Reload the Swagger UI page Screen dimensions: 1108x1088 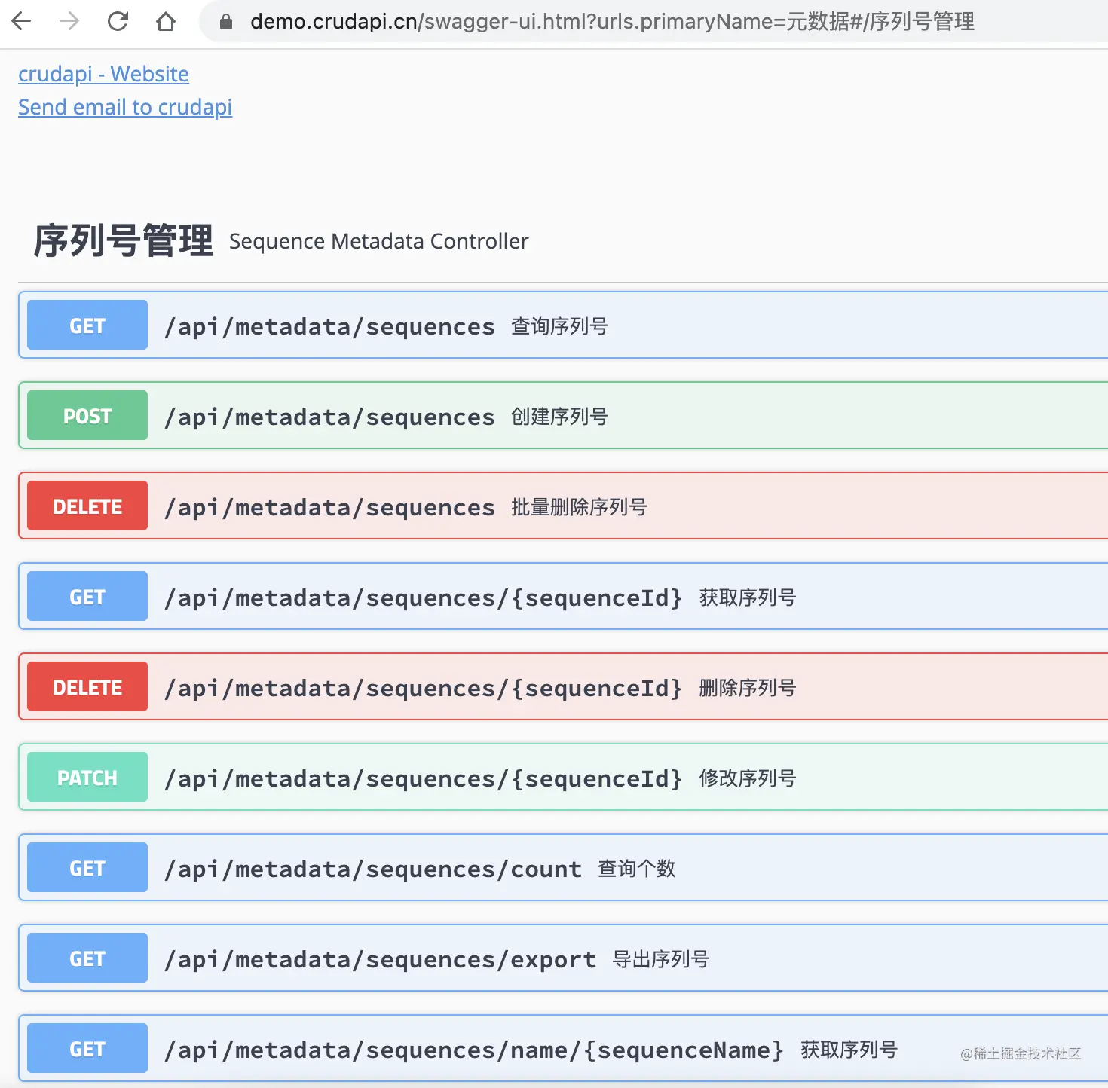click(x=118, y=21)
